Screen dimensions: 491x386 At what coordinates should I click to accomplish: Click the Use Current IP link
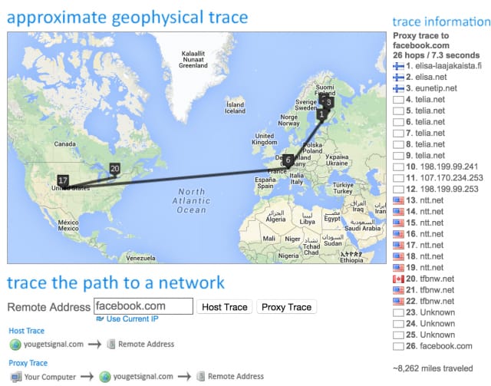[x=132, y=318]
